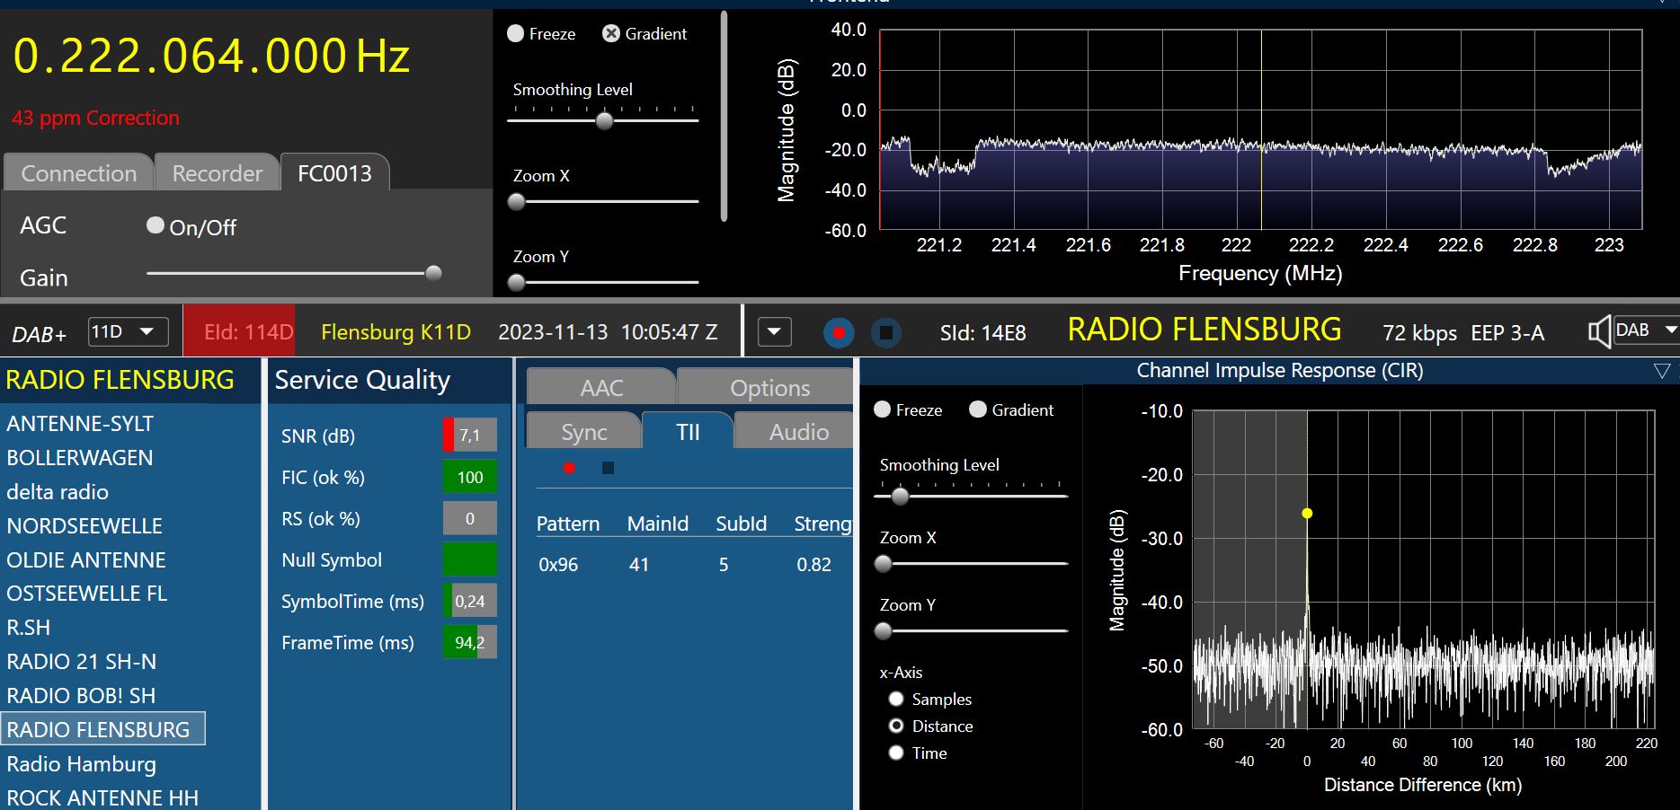Open the DAB audio output dropdown
The width and height of the screenshot is (1680, 810).
click(x=1645, y=330)
